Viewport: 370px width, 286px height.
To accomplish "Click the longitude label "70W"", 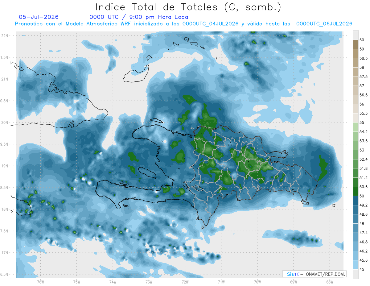I will [x=257, y=282].
